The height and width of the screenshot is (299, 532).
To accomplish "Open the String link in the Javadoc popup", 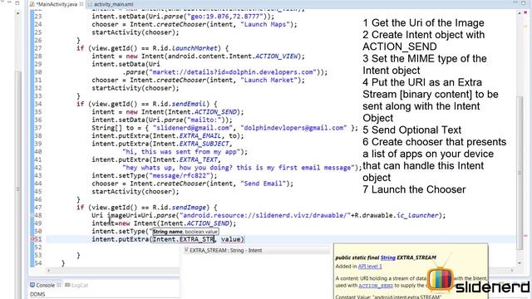I will pyautogui.click(x=388, y=257).
